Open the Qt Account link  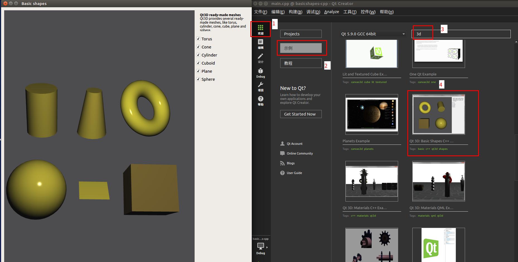(295, 144)
